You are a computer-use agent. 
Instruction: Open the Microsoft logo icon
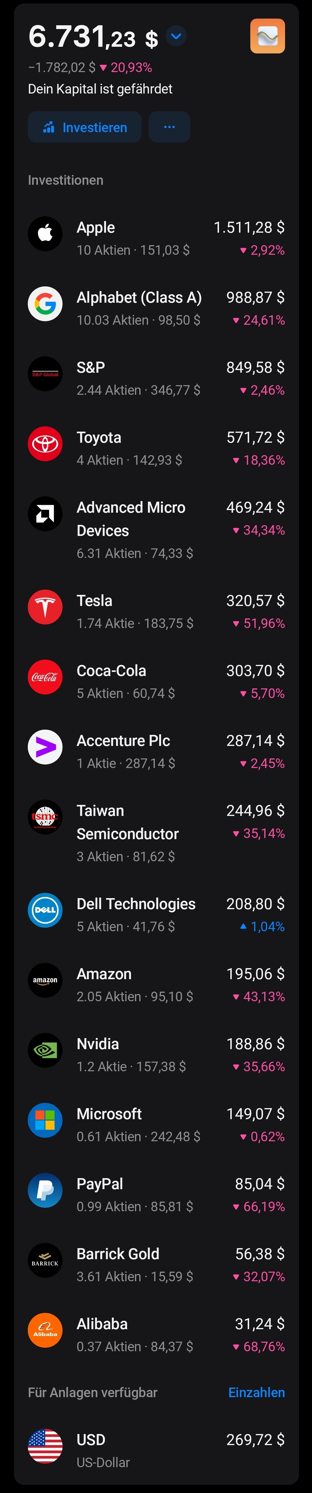point(45,1120)
